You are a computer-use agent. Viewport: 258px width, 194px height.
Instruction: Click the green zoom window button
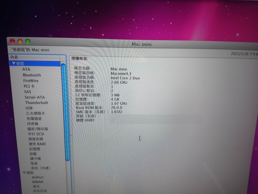click(28, 41)
